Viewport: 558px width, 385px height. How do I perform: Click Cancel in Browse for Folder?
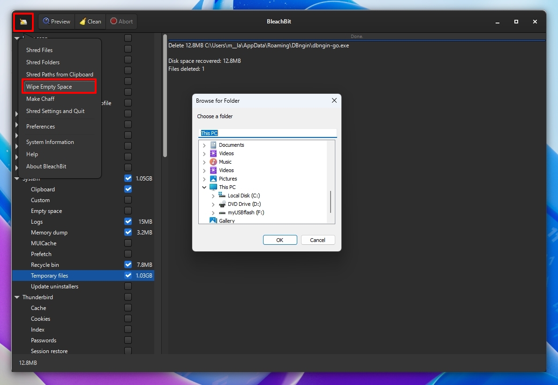[x=318, y=240]
